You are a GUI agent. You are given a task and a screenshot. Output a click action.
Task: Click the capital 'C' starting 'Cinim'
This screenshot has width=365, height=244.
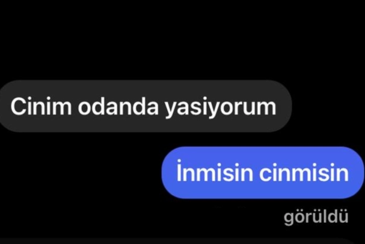[17, 107]
